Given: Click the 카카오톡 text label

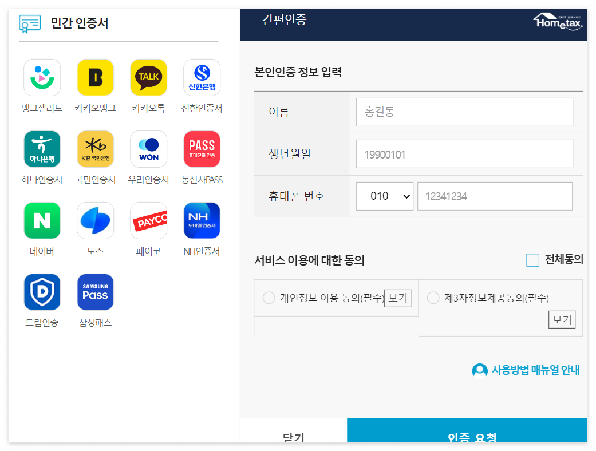Looking at the screenshot, I should pyautogui.click(x=148, y=108).
